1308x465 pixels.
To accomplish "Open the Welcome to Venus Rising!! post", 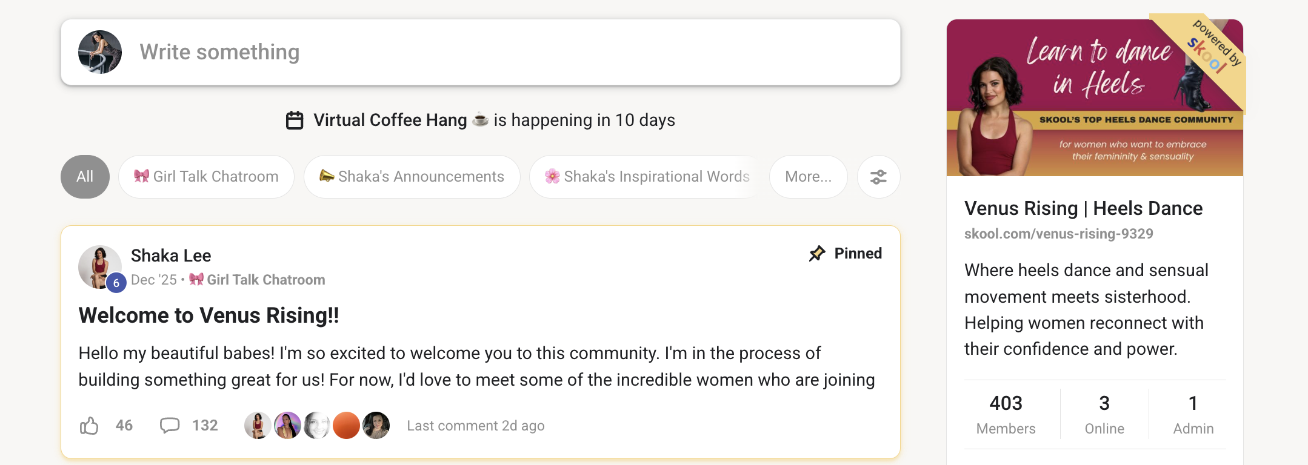I will (209, 315).
